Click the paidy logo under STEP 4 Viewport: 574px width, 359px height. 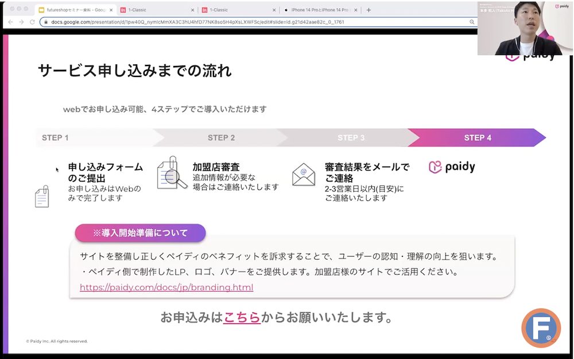pos(452,167)
